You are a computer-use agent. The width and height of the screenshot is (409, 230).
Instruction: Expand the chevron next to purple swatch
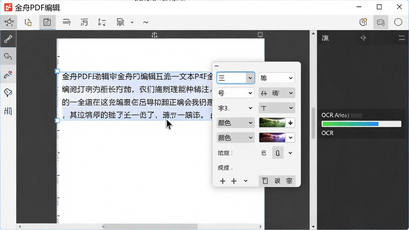coord(290,138)
